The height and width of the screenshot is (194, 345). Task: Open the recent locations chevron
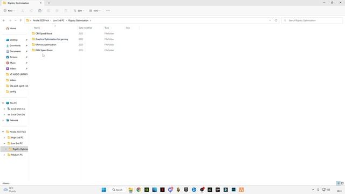tap(16, 20)
